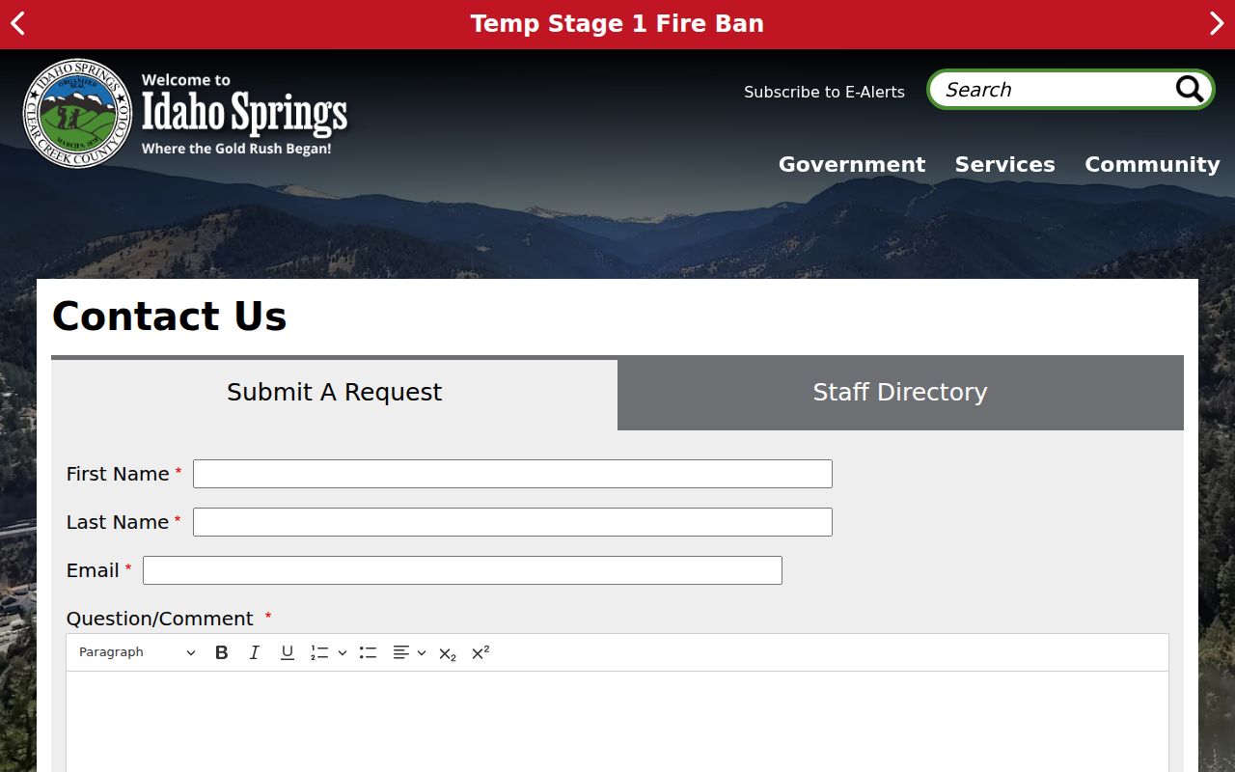Viewport: 1235px width, 772px height.
Task: Select the Submit A Request tab
Action: tap(334, 393)
